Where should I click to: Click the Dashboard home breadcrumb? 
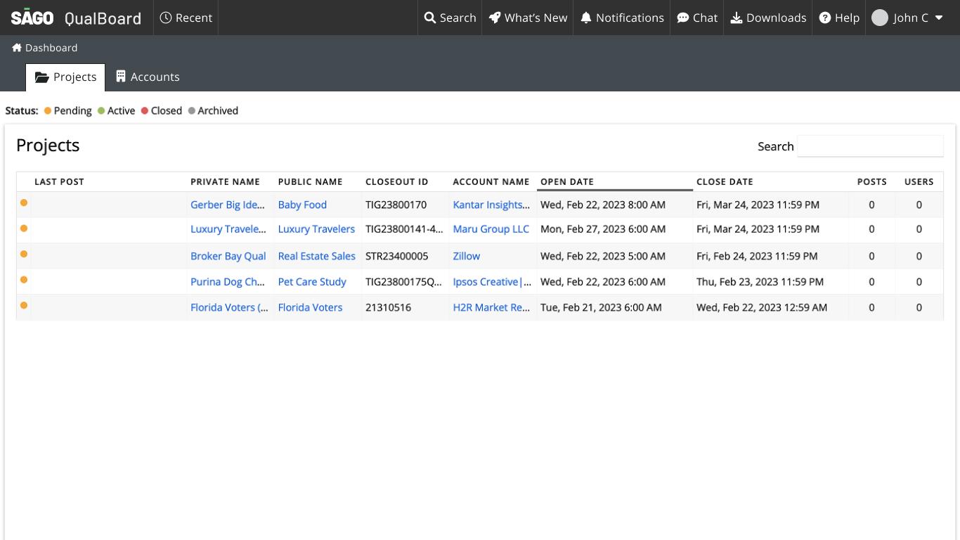point(45,48)
